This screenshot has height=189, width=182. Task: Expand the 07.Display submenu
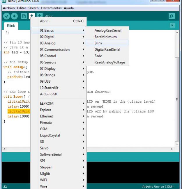point(58,69)
